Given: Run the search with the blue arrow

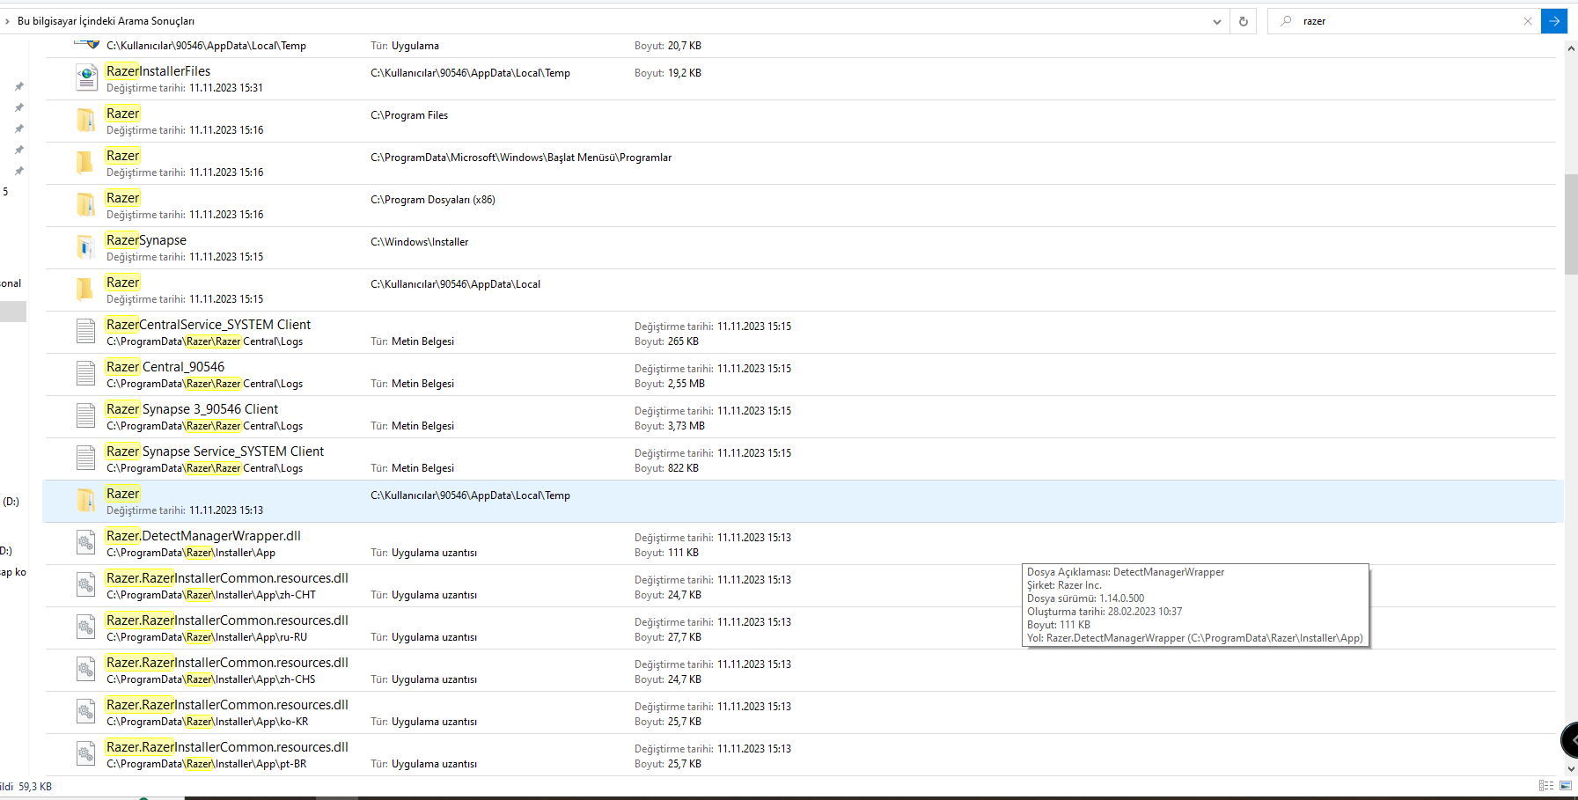Looking at the screenshot, I should pyautogui.click(x=1554, y=21).
